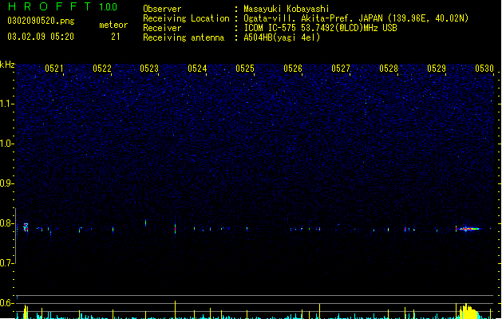Click the meteor count value 21
The height and width of the screenshot is (319, 502).
(x=116, y=37)
